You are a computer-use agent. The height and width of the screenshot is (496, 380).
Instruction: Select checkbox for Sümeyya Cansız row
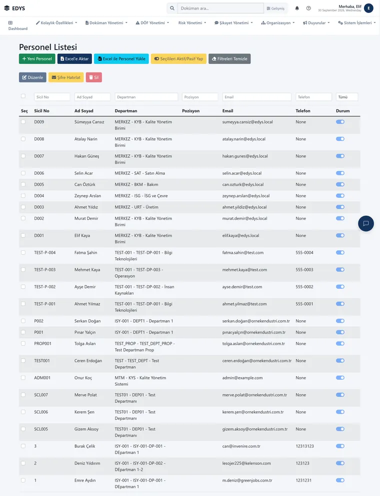(x=23, y=122)
